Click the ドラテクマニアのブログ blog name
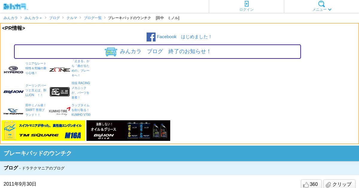The image size is (359, 188). [43, 168]
